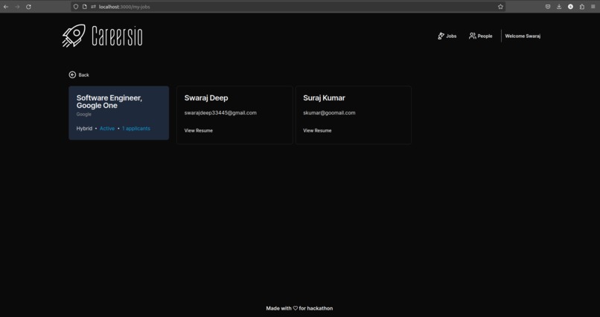Click the site permissions icon in address bar
The width and height of the screenshot is (600, 317).
[93, 7]
